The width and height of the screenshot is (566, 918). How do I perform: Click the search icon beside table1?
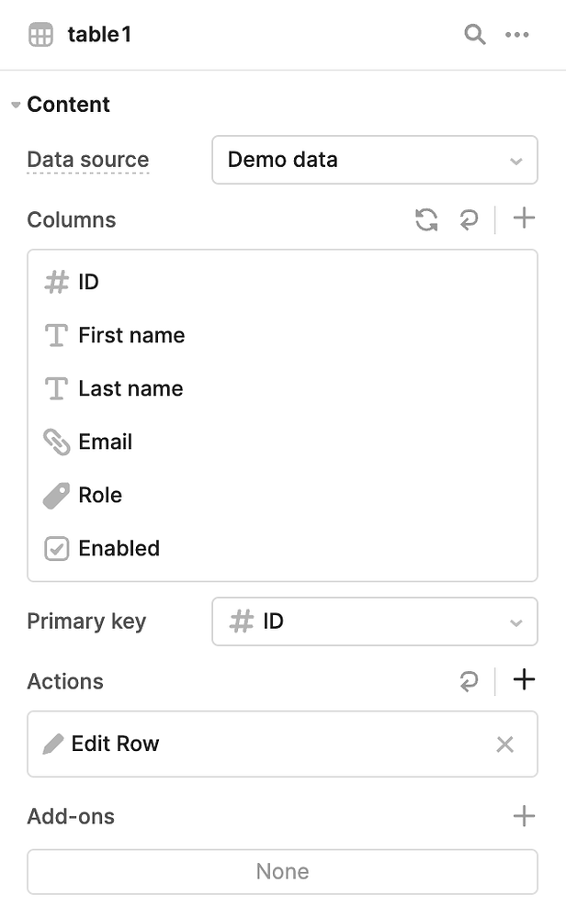(474, 35)
